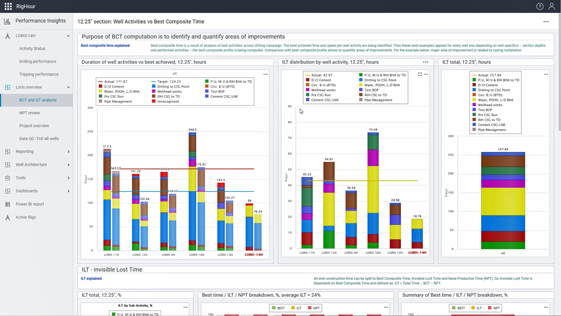Image resolution: width=561 pixels, height=316 pixels.
Task: Open Tripping performance page
Action: pyautogui.click(x=38, y=74)
